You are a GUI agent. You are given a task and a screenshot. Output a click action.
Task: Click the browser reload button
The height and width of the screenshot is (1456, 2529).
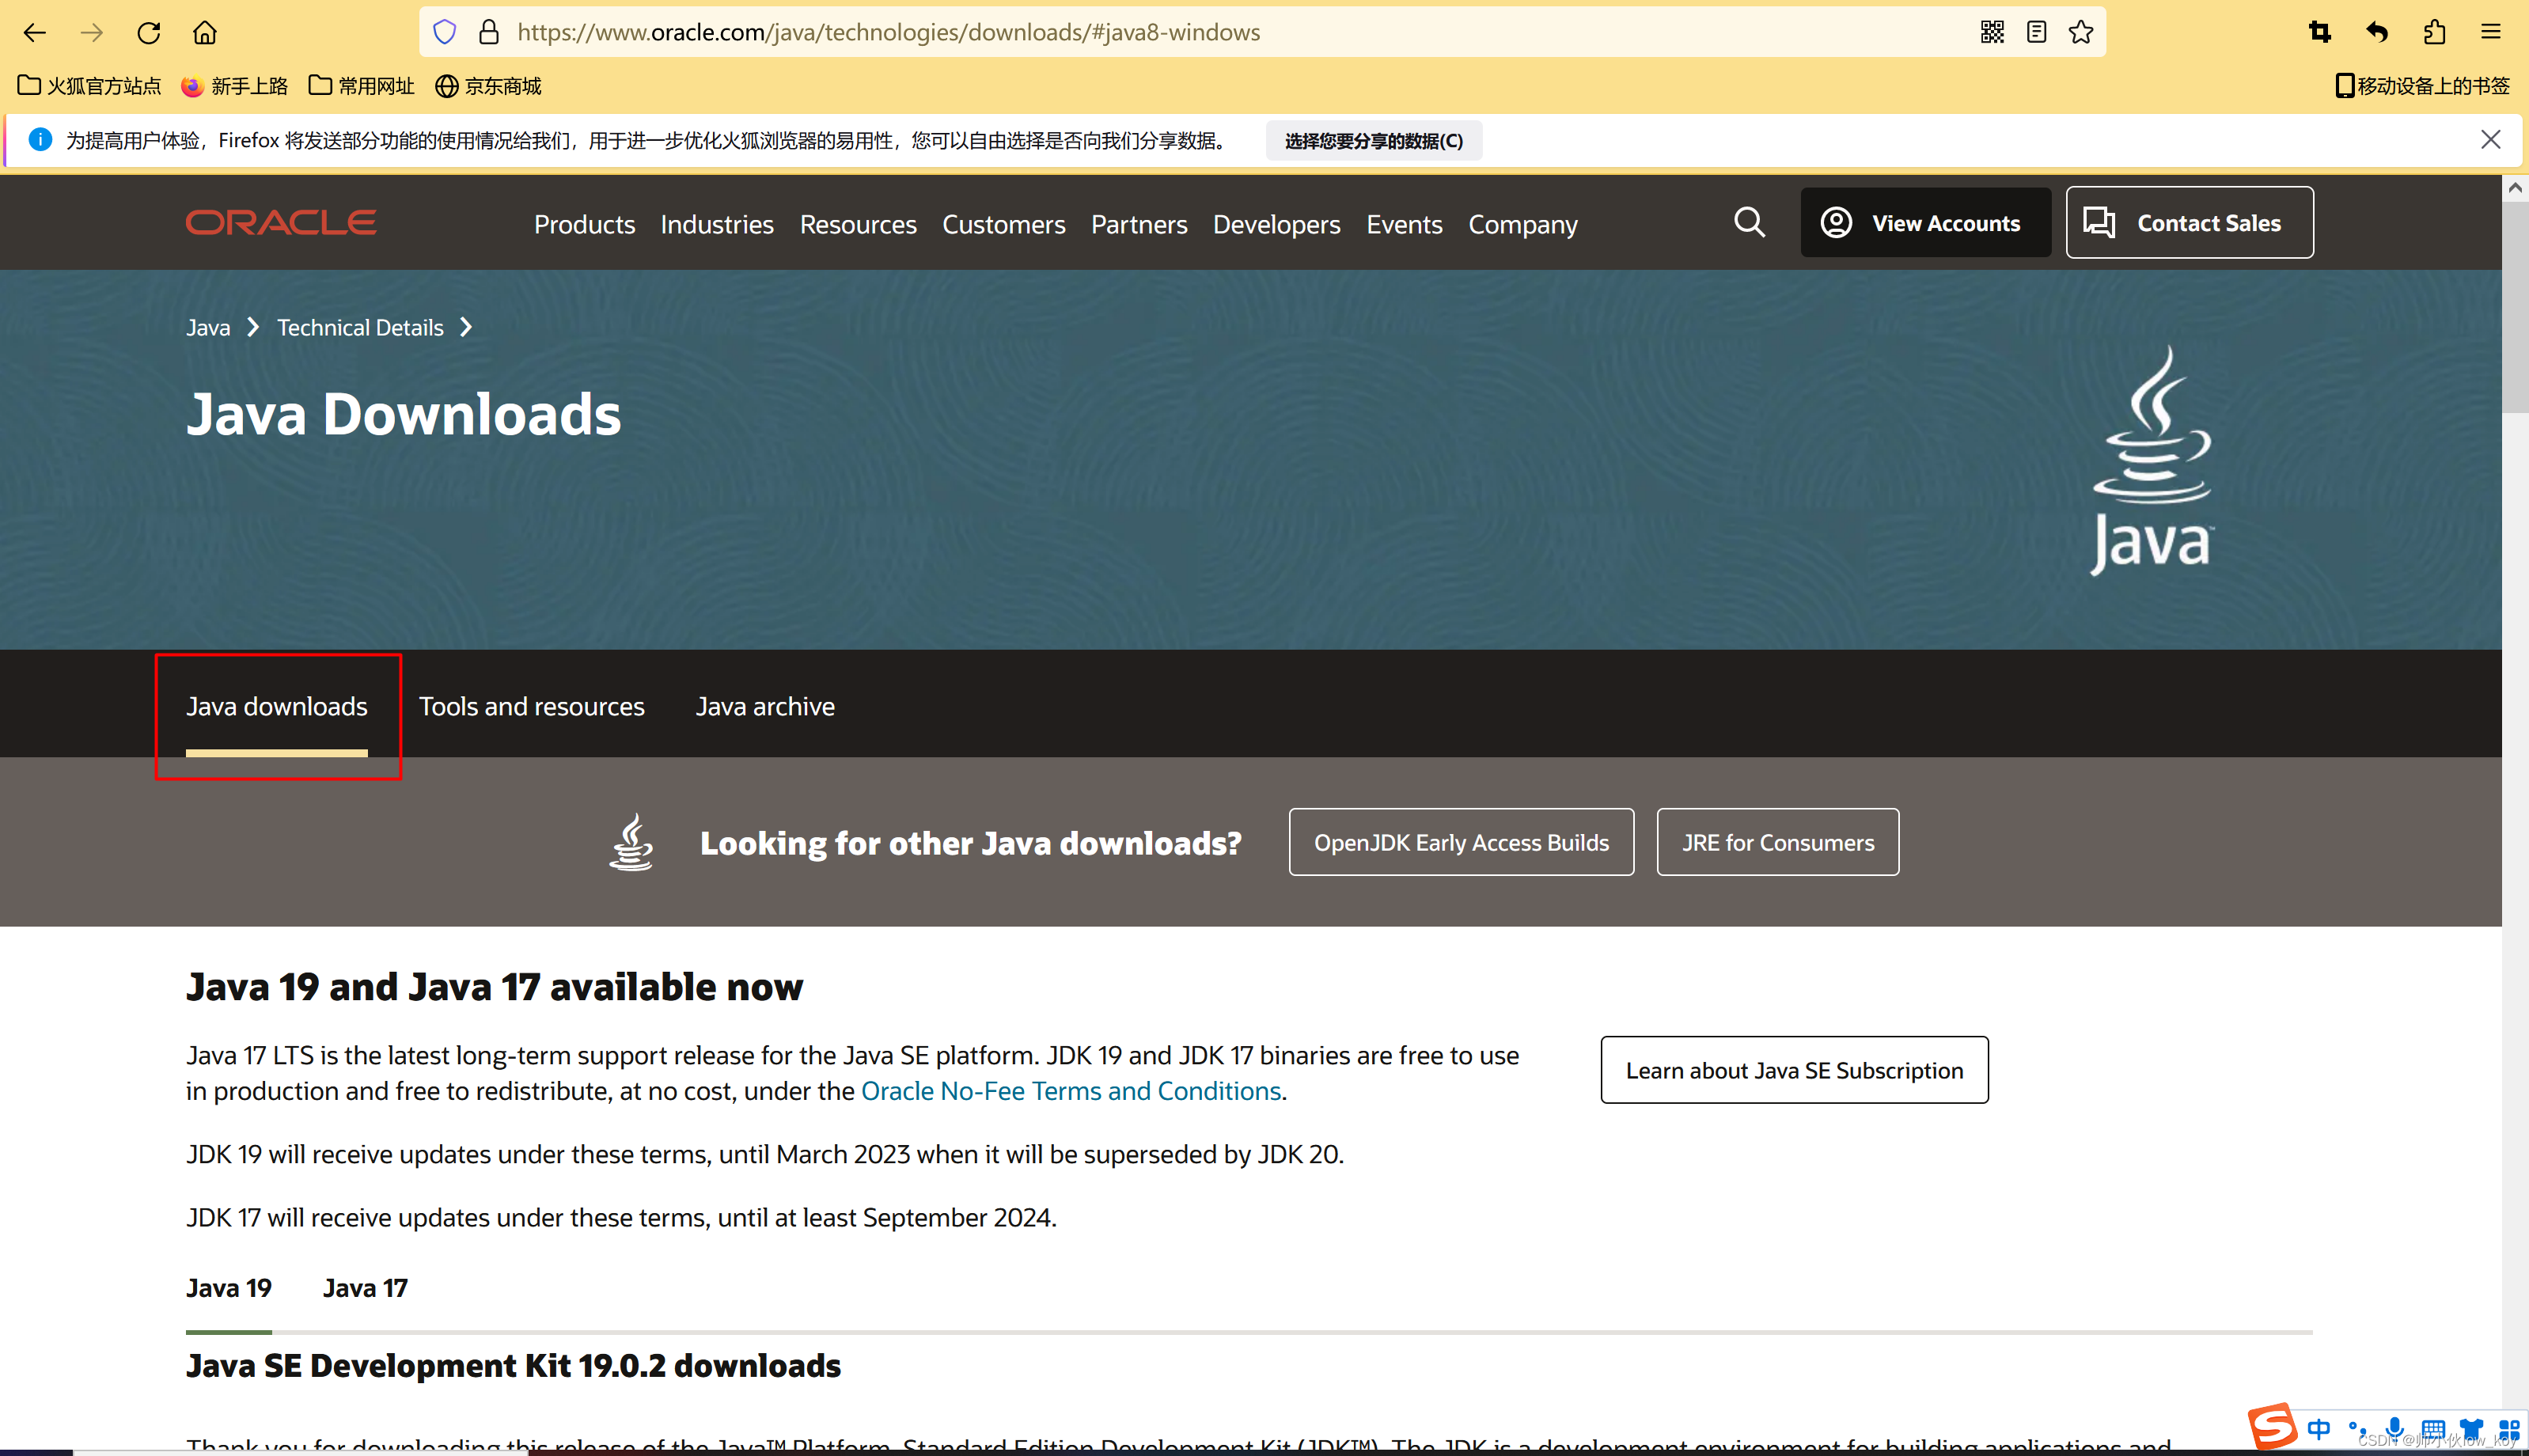click(149, 33)
